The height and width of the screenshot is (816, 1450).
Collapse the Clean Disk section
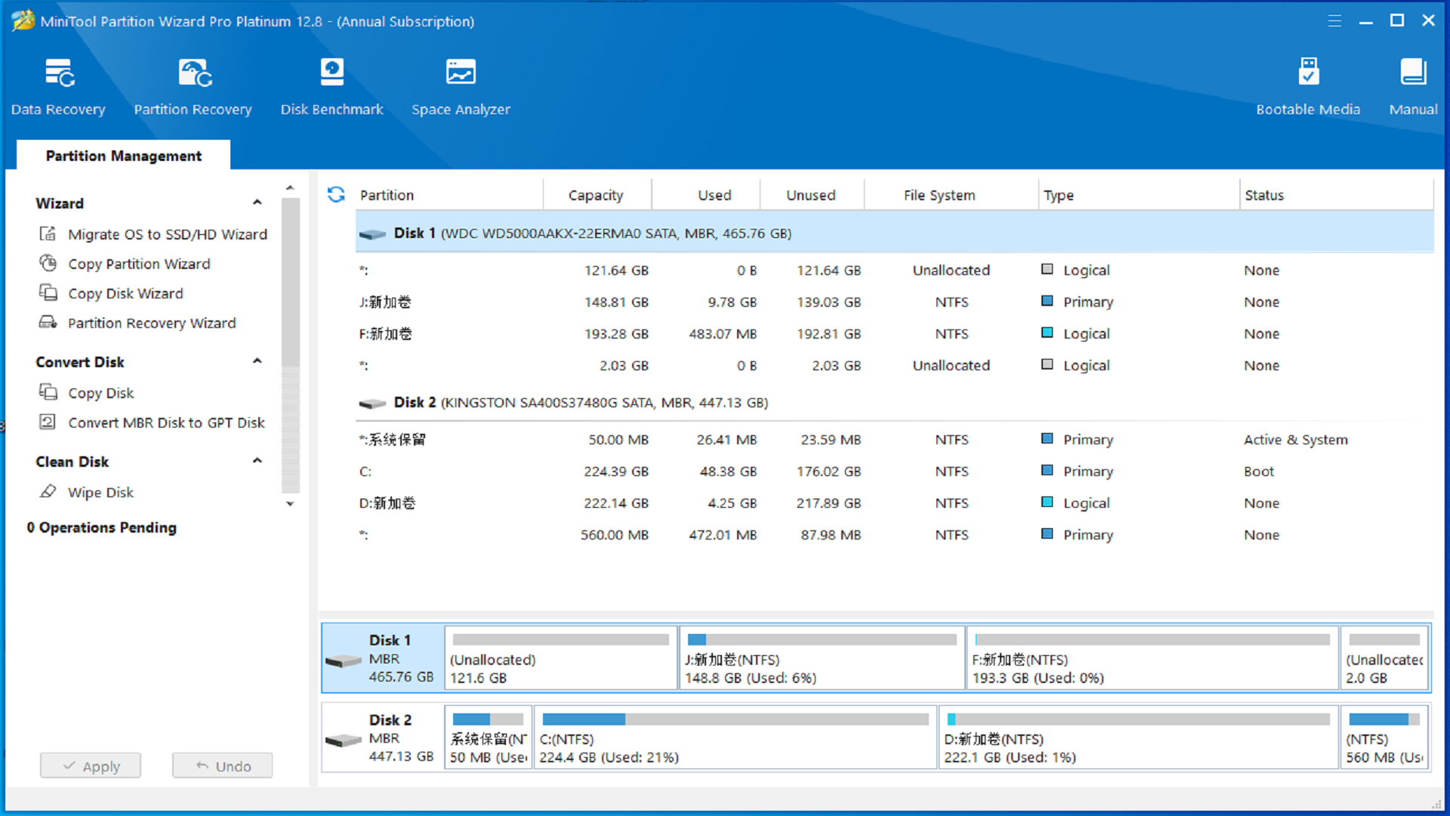pos(258,461)
